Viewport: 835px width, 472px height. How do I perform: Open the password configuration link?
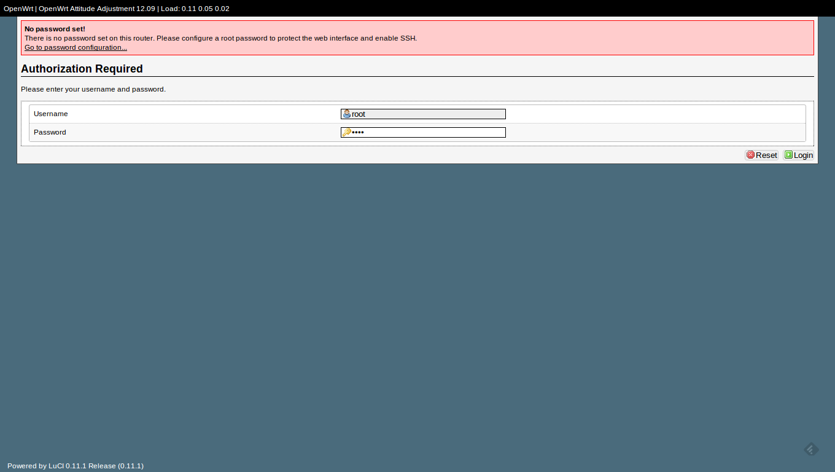[76, 47]
